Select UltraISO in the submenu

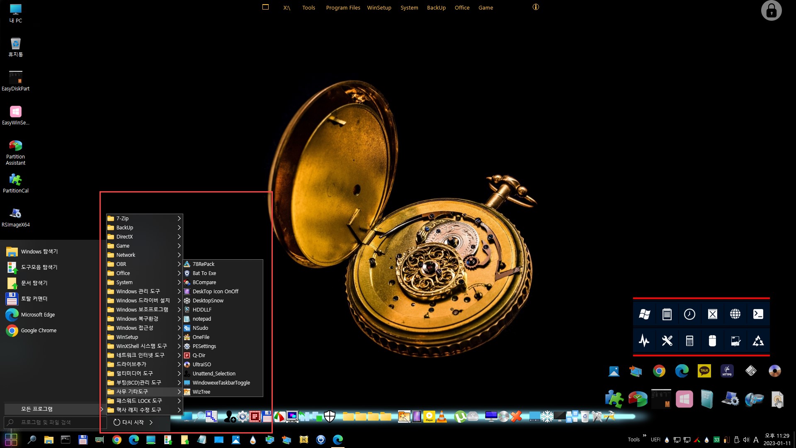[x=223, y=364]
